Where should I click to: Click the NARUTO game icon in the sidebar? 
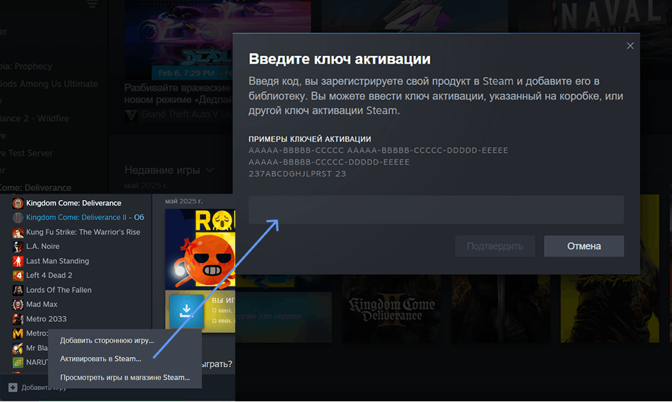coord(17,362)
